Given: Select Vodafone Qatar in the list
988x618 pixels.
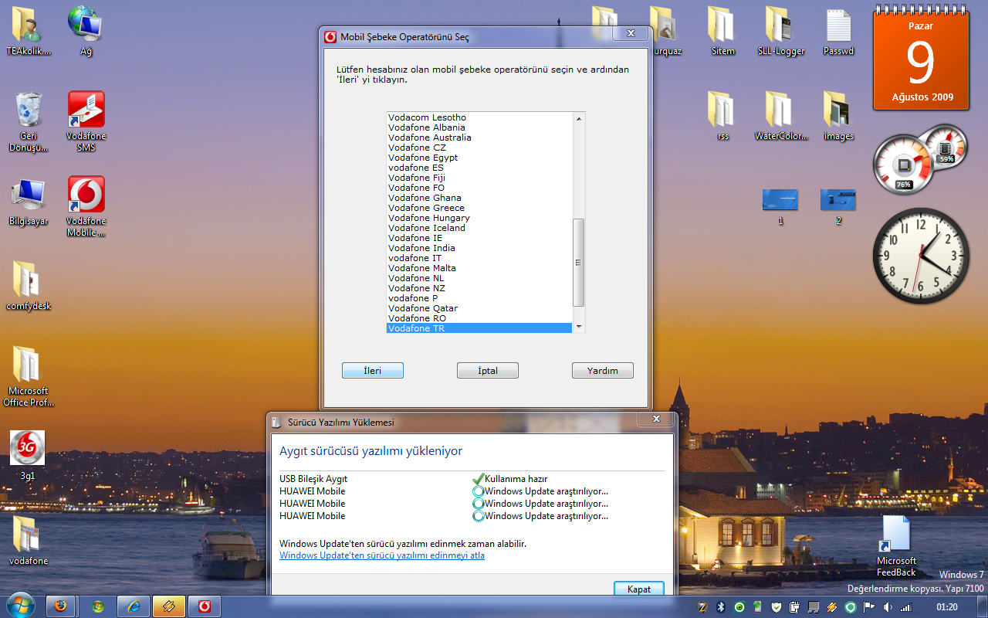Looking at the screenshot, I should pyautogui.click(x=479, y=308).
